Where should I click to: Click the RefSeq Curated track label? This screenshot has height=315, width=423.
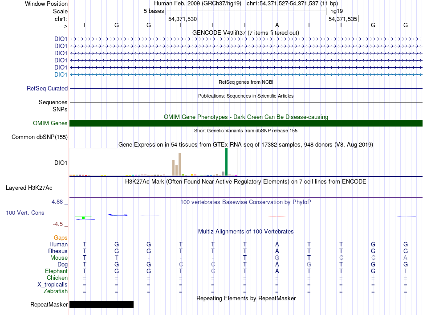(47, 88)
